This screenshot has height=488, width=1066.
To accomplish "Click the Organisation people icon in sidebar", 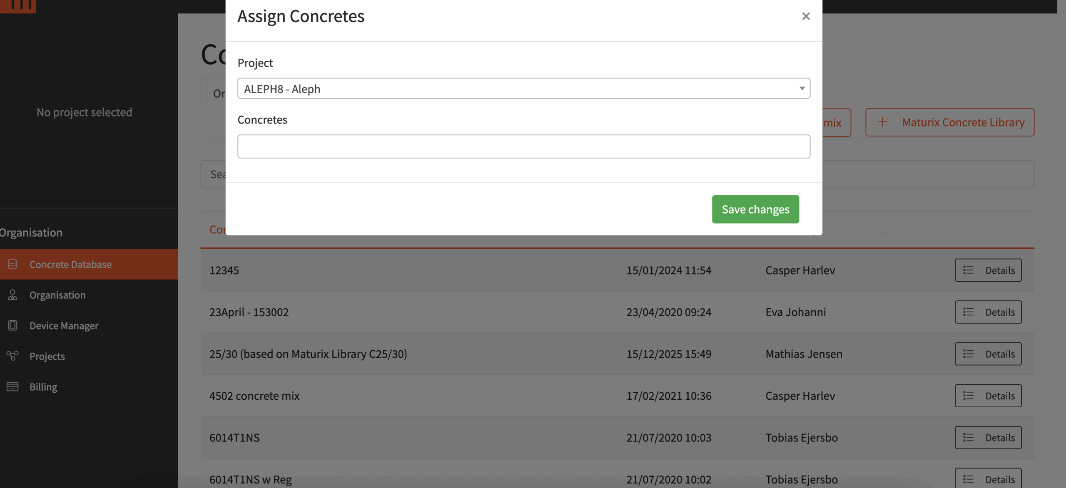I will tap(12, 295).
